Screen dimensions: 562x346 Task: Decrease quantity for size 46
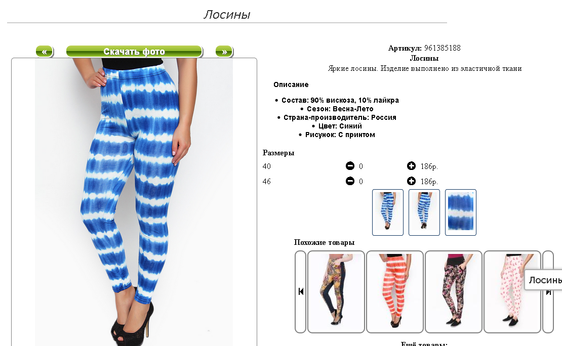(x=350, y=181)
